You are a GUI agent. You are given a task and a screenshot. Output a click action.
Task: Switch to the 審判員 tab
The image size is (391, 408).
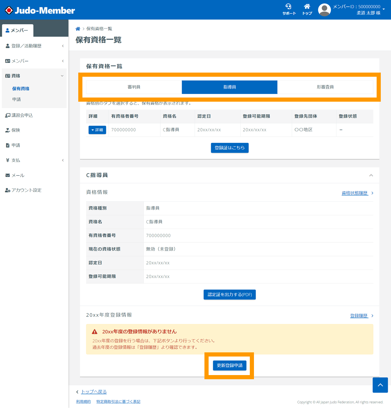(x=134, y=87)
